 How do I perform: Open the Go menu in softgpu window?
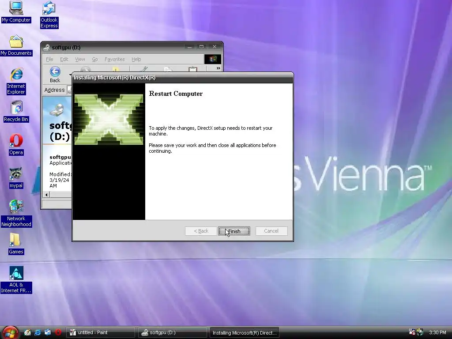[x=95, y=59]
